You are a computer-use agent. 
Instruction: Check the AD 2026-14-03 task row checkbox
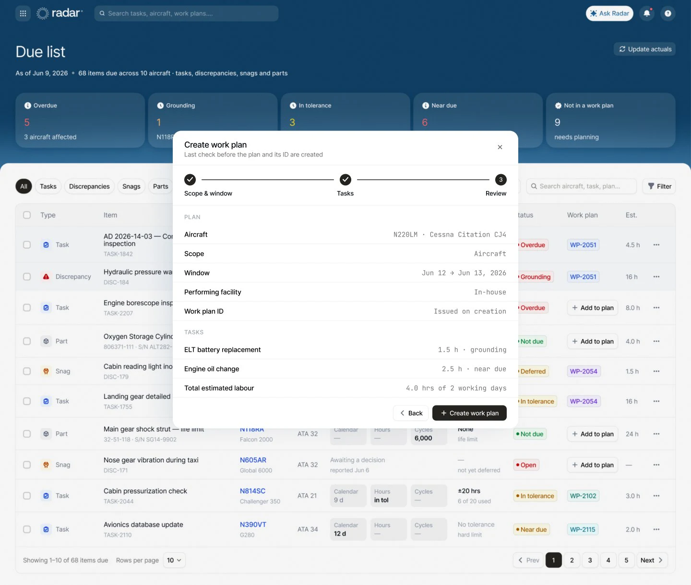coord(27,245)
